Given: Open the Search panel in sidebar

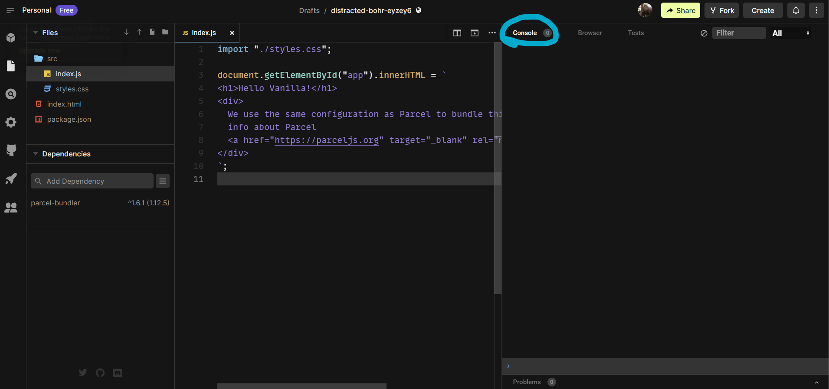Looking at the screenshot, I should click(11, 94).
